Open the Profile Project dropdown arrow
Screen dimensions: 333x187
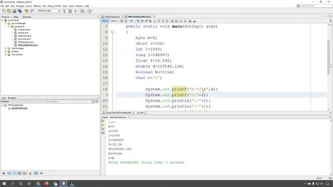(93, 11)
